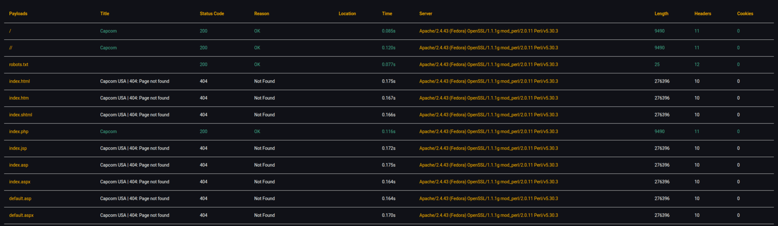Select the Length column header
Screen dimensions: 778x226
tap(661, 14)
